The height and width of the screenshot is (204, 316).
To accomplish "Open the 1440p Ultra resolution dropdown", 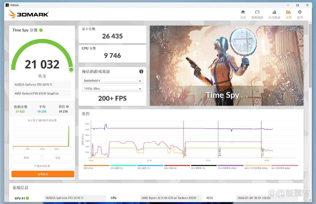I will (x=112, y=89).
